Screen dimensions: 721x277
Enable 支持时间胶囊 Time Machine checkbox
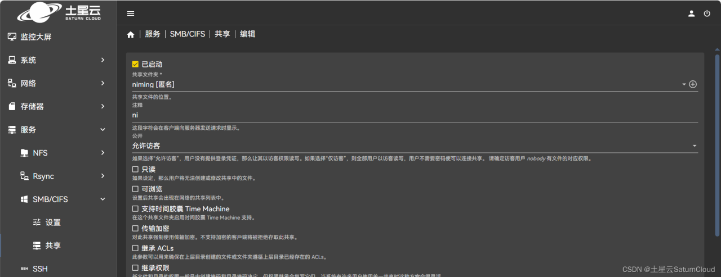pos(135,208)
